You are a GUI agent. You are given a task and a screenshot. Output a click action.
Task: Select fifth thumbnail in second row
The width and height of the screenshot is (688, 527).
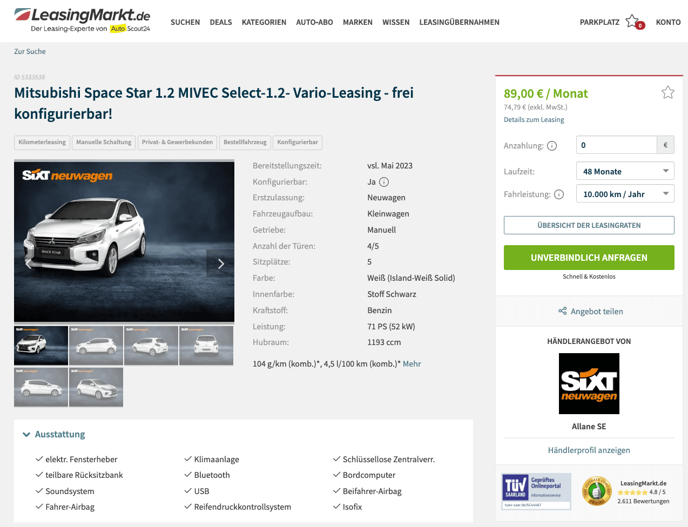coord(41,387)
